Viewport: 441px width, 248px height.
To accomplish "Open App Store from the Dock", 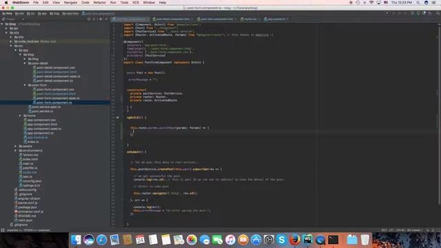I will 256,240.
